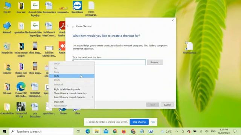
Task: Stop sharing the screen recording
Action: (x=139, y=122)
